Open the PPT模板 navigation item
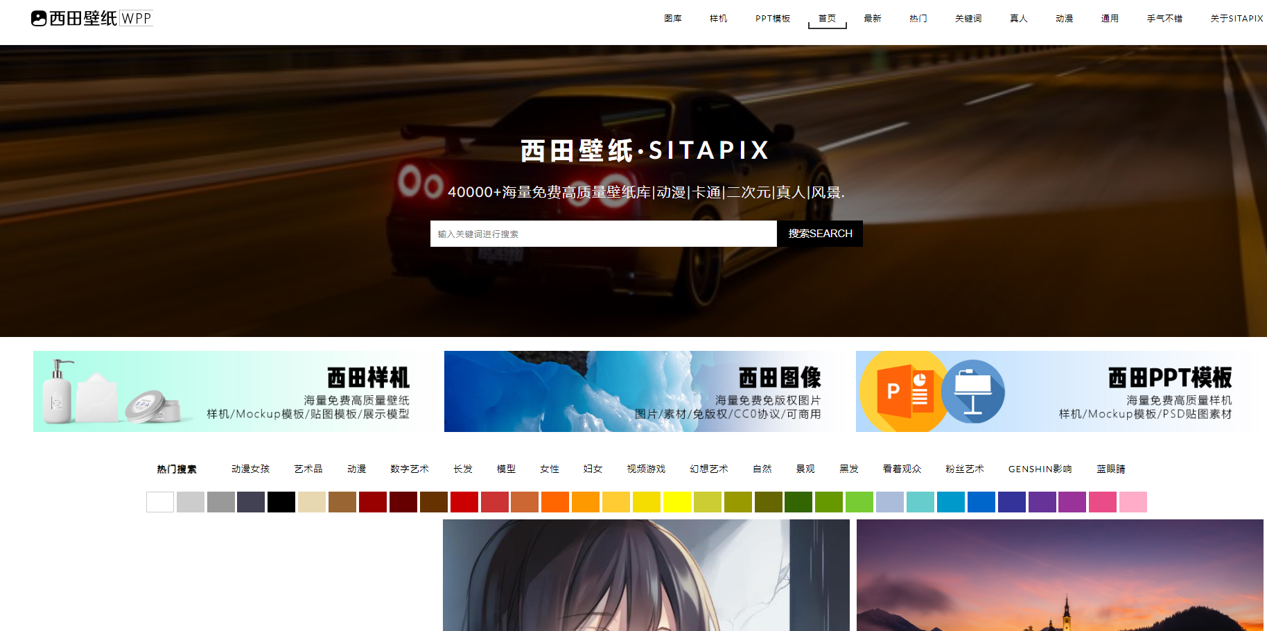The width and height of the screenshot is (1267, 631). pyautogui.click(x=772, y=19)
